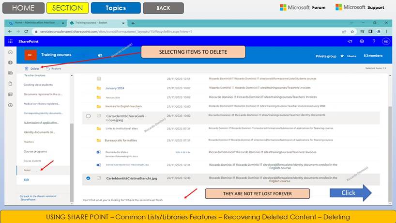Viewport: 396px width, 223px height.
Task: Toggle the follow star in site header
Action: [342, 56]
